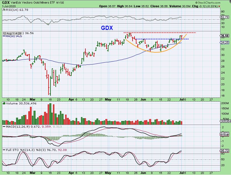Click the Jul label on price panel date axis
The height and width of the screenshot is (175, 231).
[182, 99]
